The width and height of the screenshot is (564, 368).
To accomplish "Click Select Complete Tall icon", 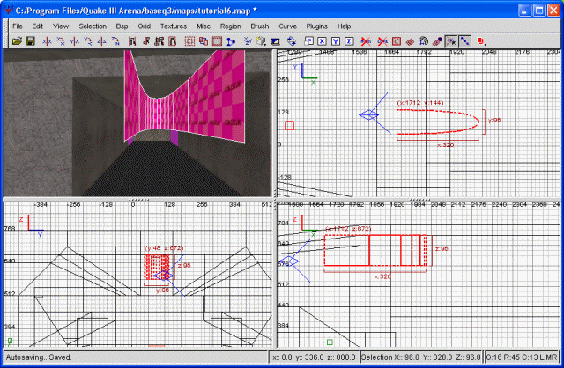I will 132,41.
